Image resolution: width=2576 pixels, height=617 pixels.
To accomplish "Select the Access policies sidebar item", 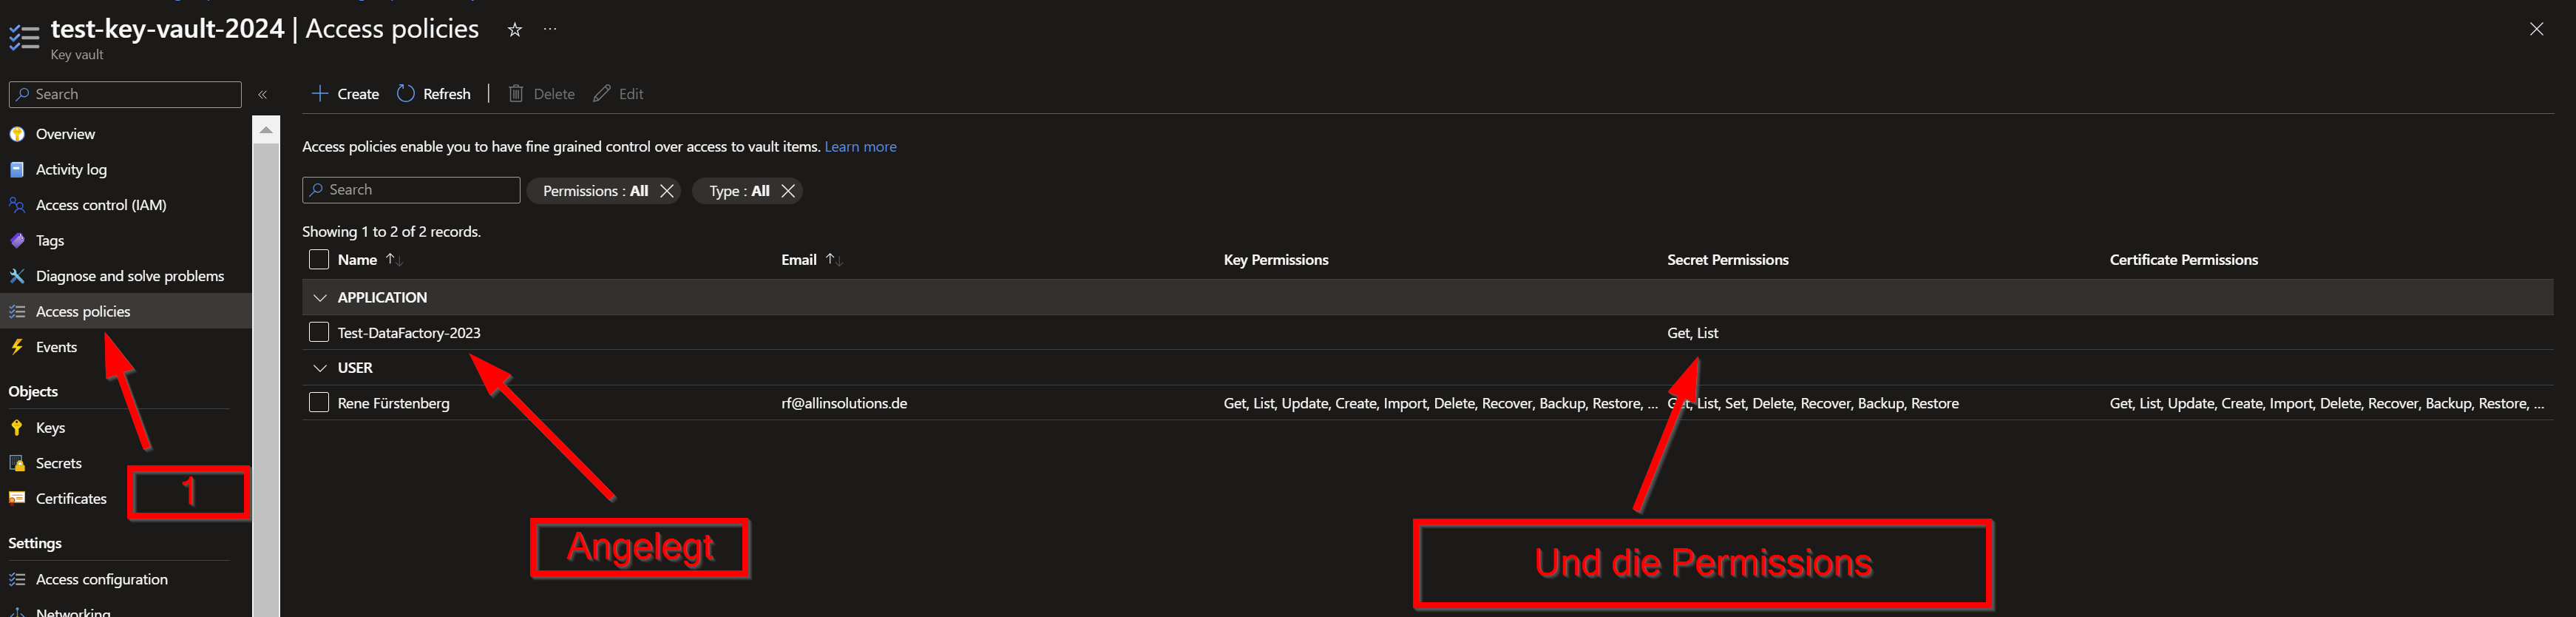I will (126, 311).
